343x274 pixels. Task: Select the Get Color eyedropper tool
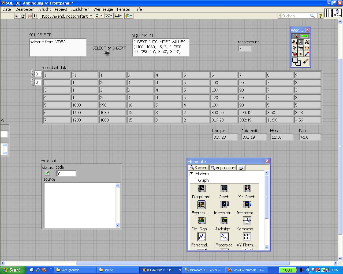pyautogui.click(x=307, y=54)
